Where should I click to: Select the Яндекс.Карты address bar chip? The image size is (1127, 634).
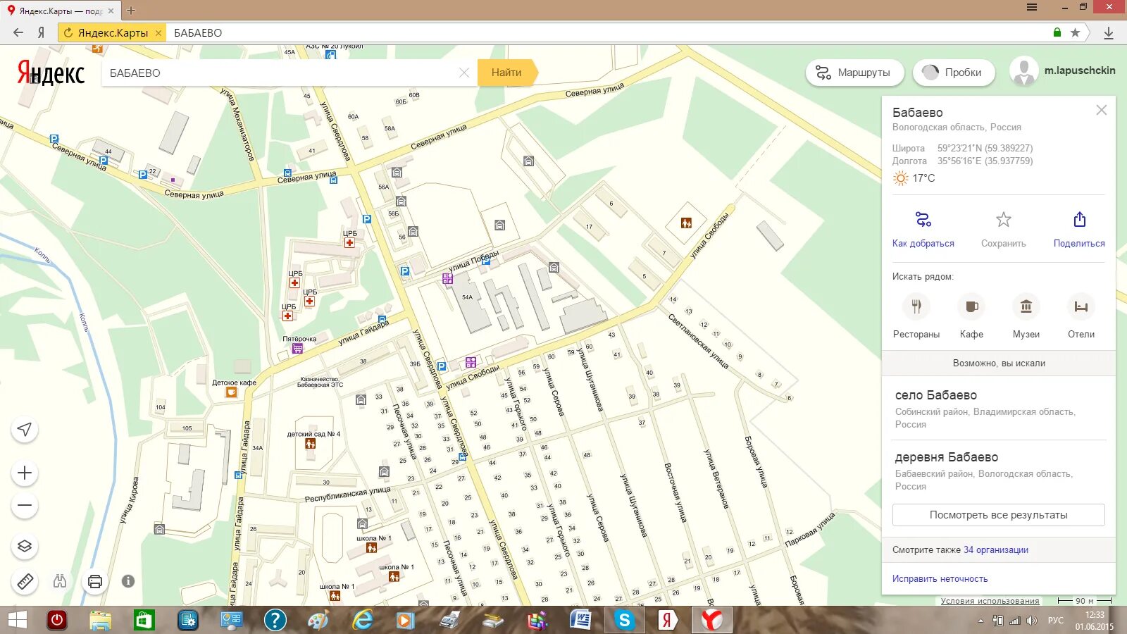112,32
